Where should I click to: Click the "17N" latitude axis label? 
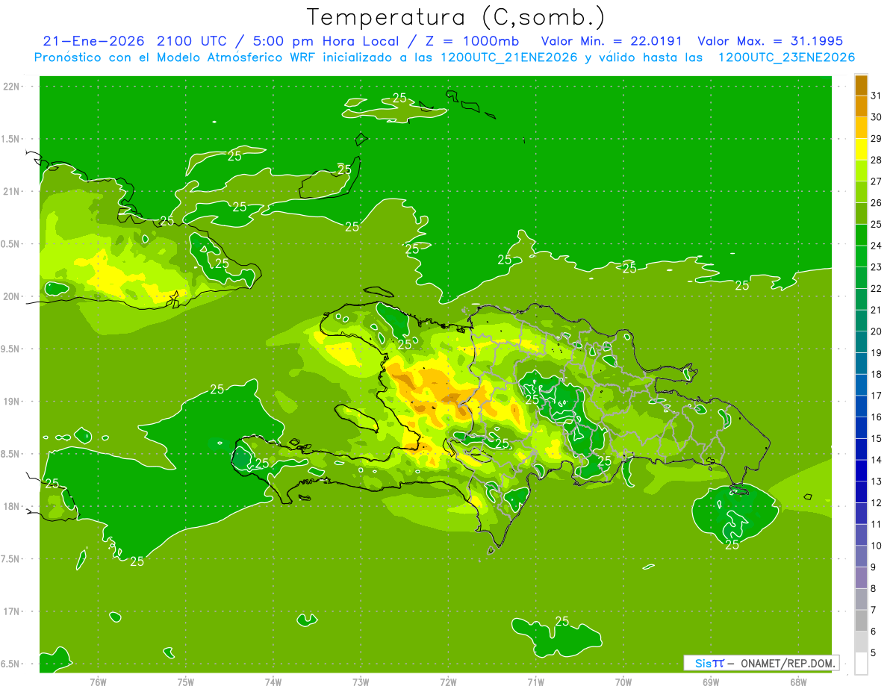click(x=10, y=611)
